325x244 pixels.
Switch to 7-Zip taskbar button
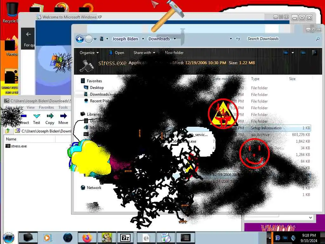125,238
